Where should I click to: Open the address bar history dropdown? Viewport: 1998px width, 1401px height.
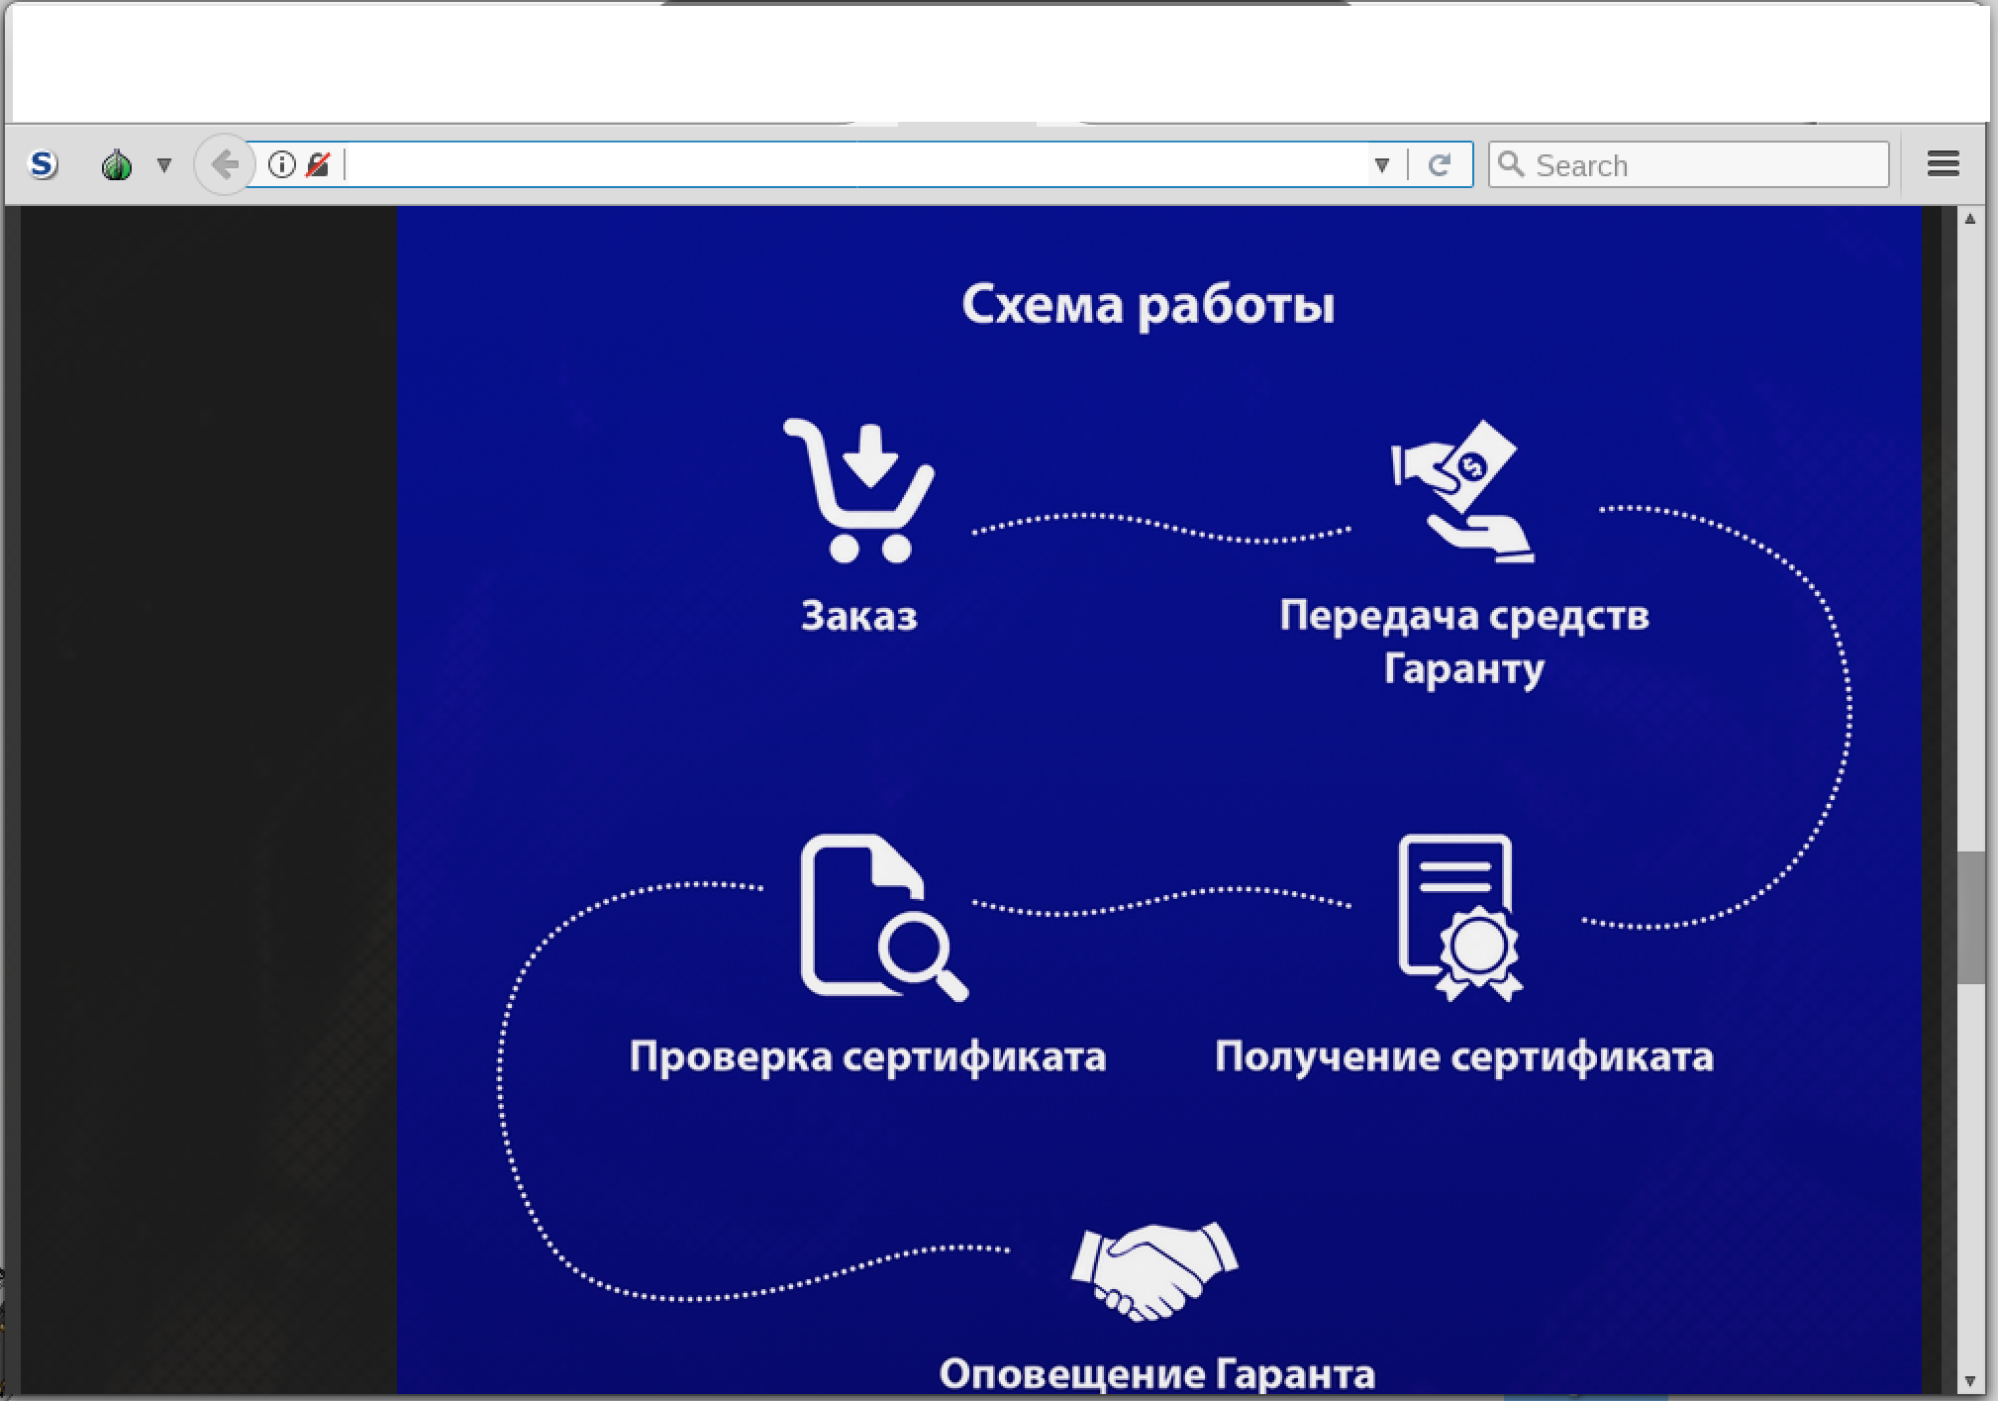[1382, 164]
